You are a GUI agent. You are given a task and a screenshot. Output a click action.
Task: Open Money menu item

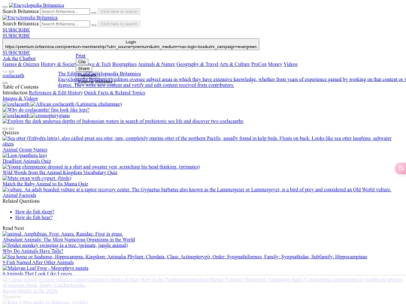click(x=275, y=65)
